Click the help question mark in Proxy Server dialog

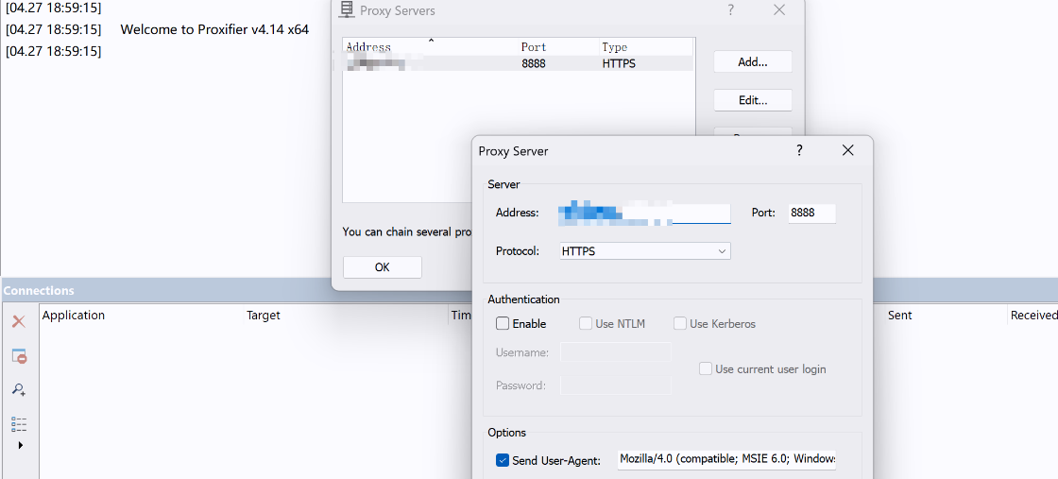tap(799, 150)
